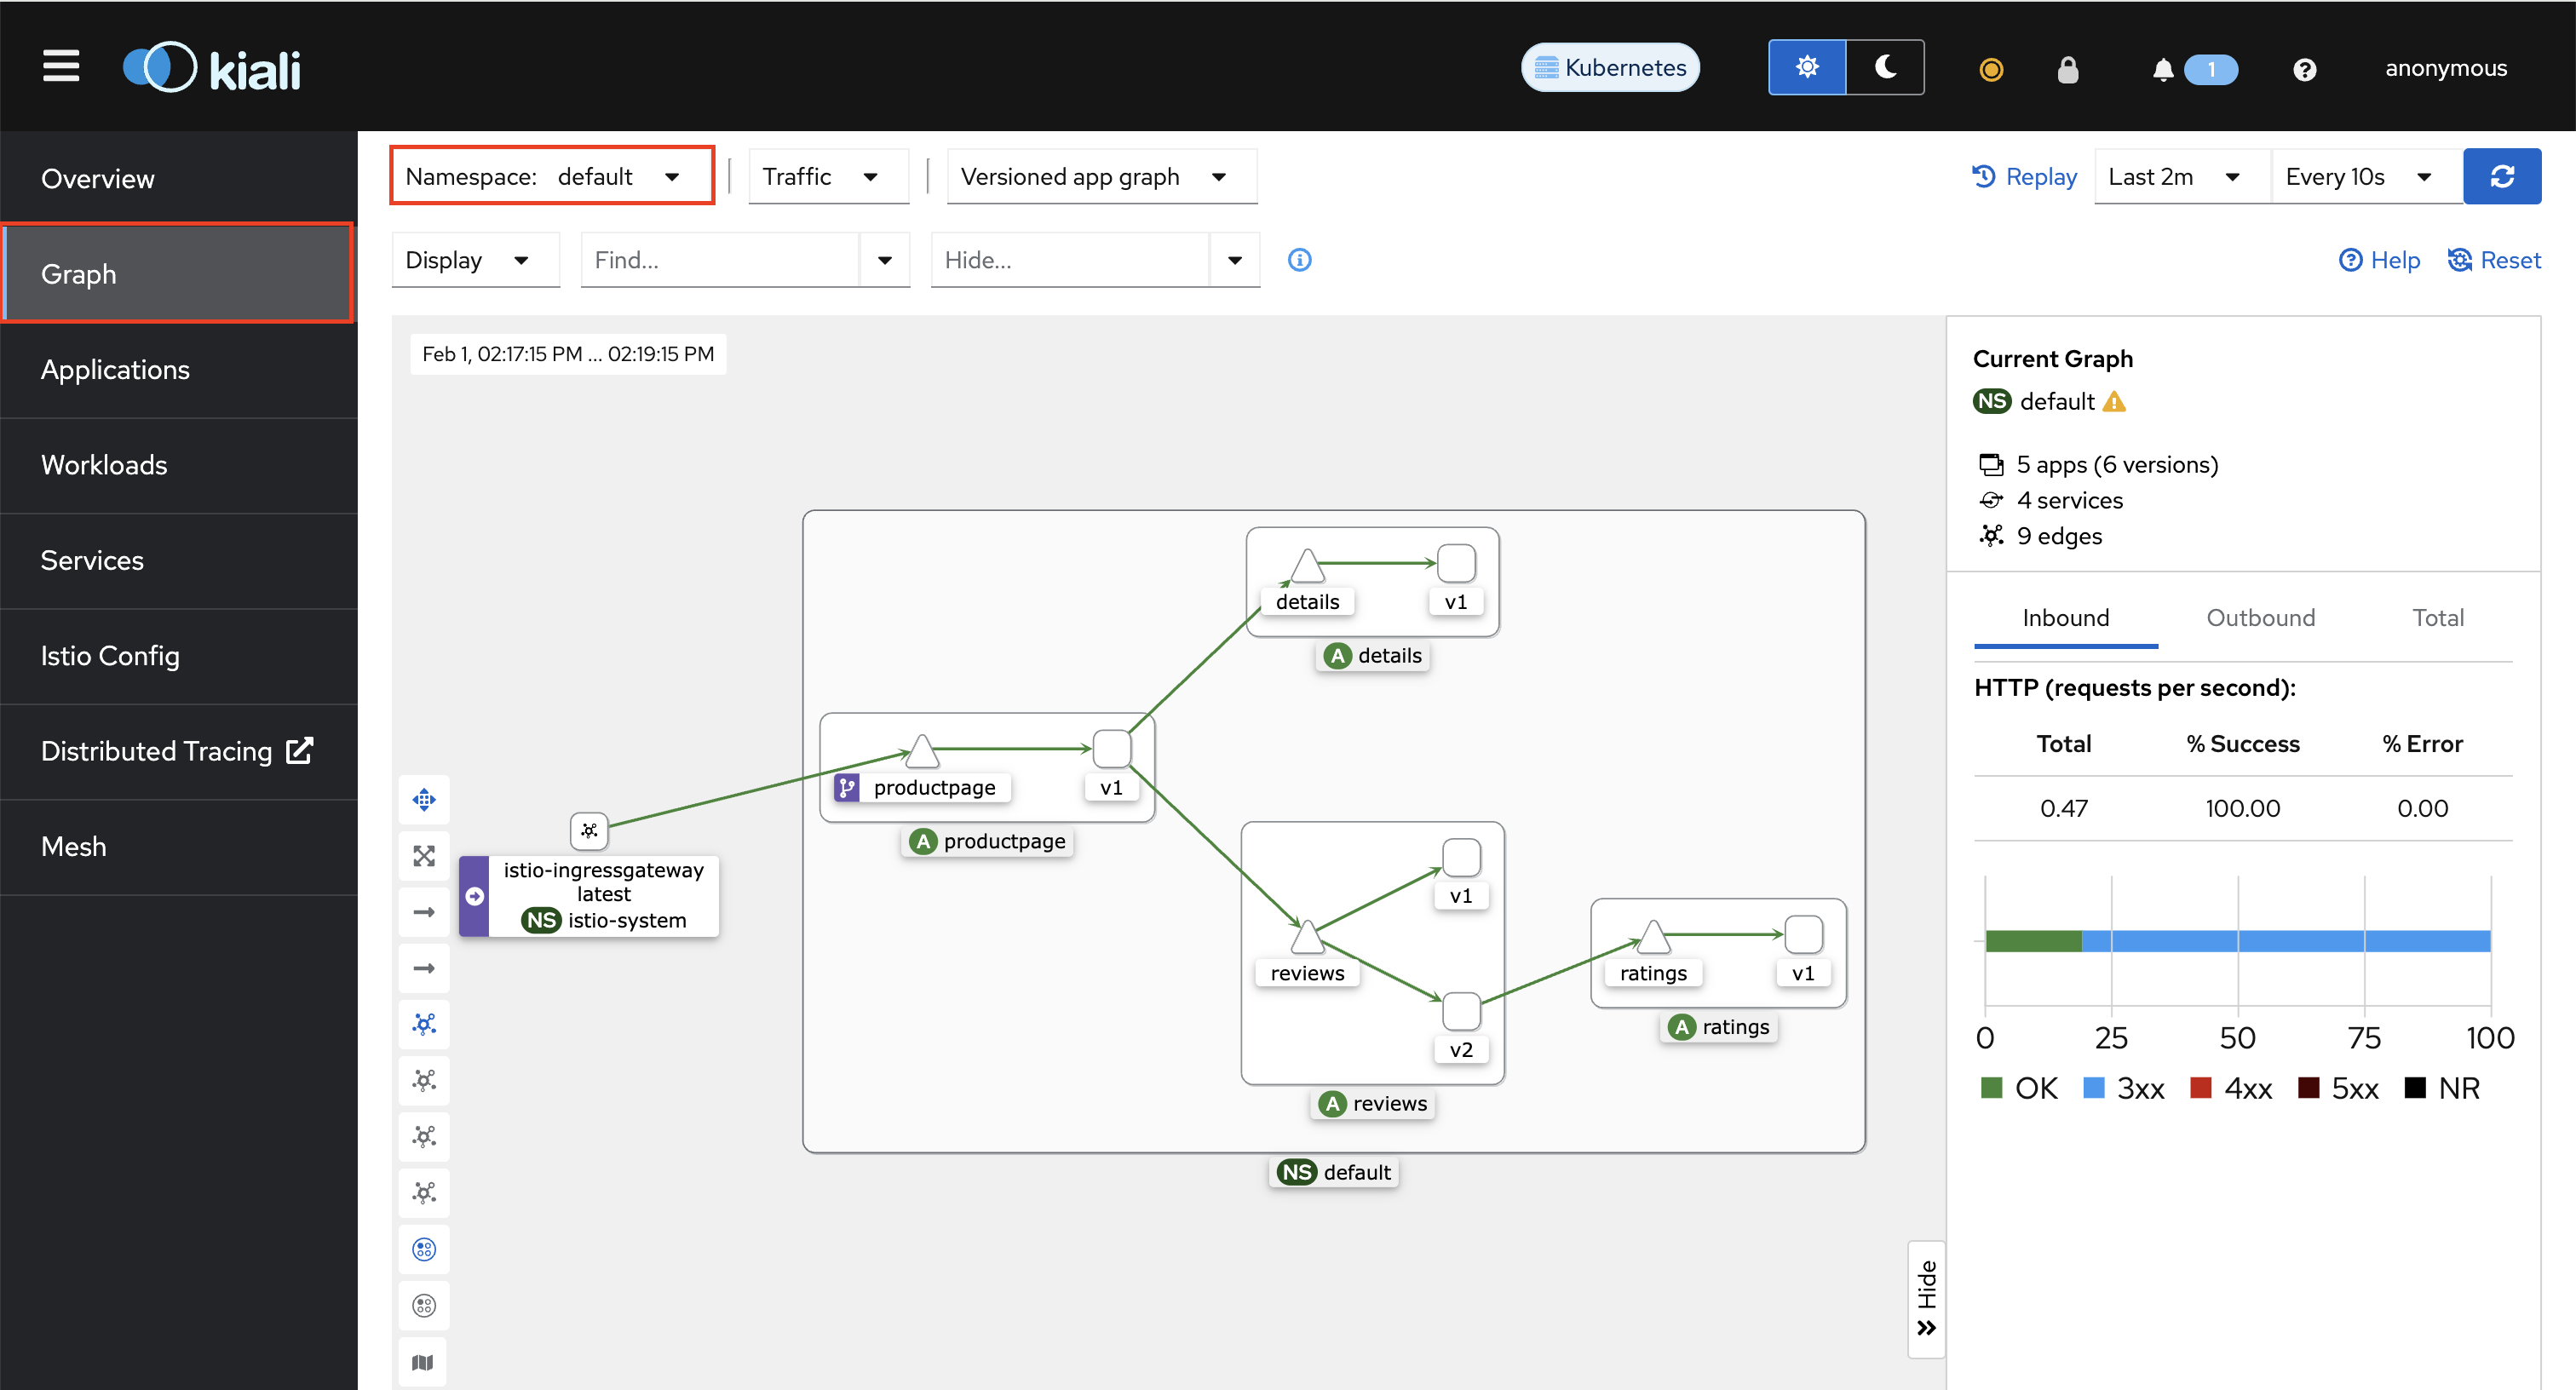Click the Replay link
2576x1390 pixels.
tap(2025, 176)
